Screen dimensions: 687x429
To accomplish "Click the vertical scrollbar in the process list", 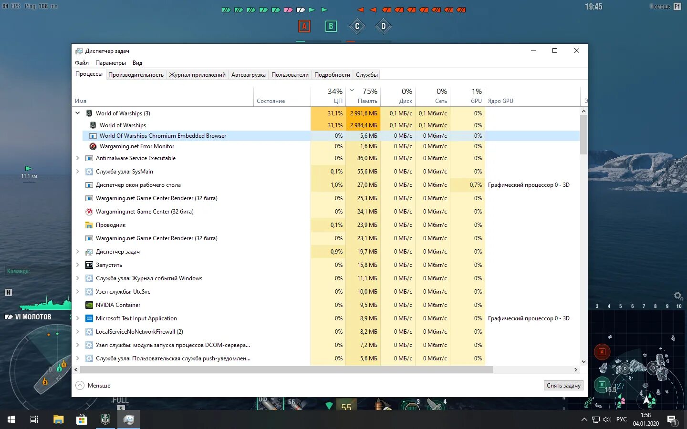I will (x=583, y=135).
